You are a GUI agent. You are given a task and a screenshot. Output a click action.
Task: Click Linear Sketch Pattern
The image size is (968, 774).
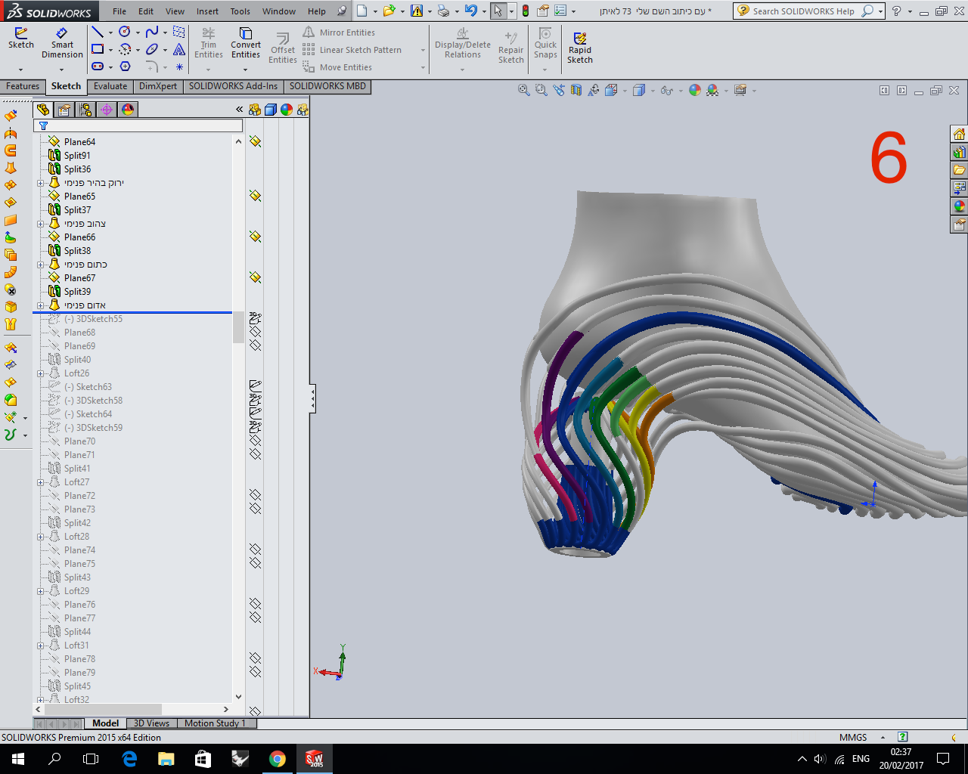click(x=352, y=50)
